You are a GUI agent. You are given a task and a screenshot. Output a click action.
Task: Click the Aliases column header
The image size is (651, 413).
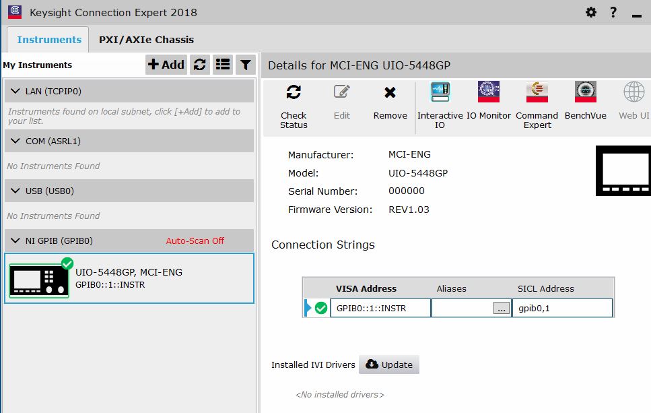[451, 288]
